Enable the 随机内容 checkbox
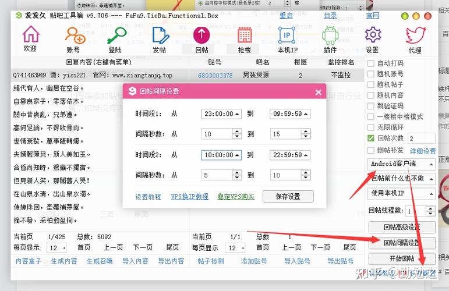The image size is (449, 291). tap(371, 95)
